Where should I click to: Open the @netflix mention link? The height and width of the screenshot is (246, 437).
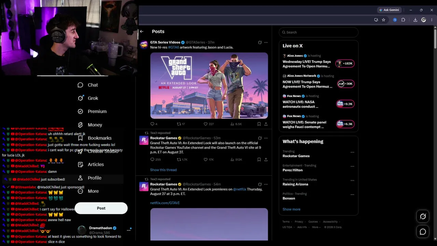click(239, 189)
